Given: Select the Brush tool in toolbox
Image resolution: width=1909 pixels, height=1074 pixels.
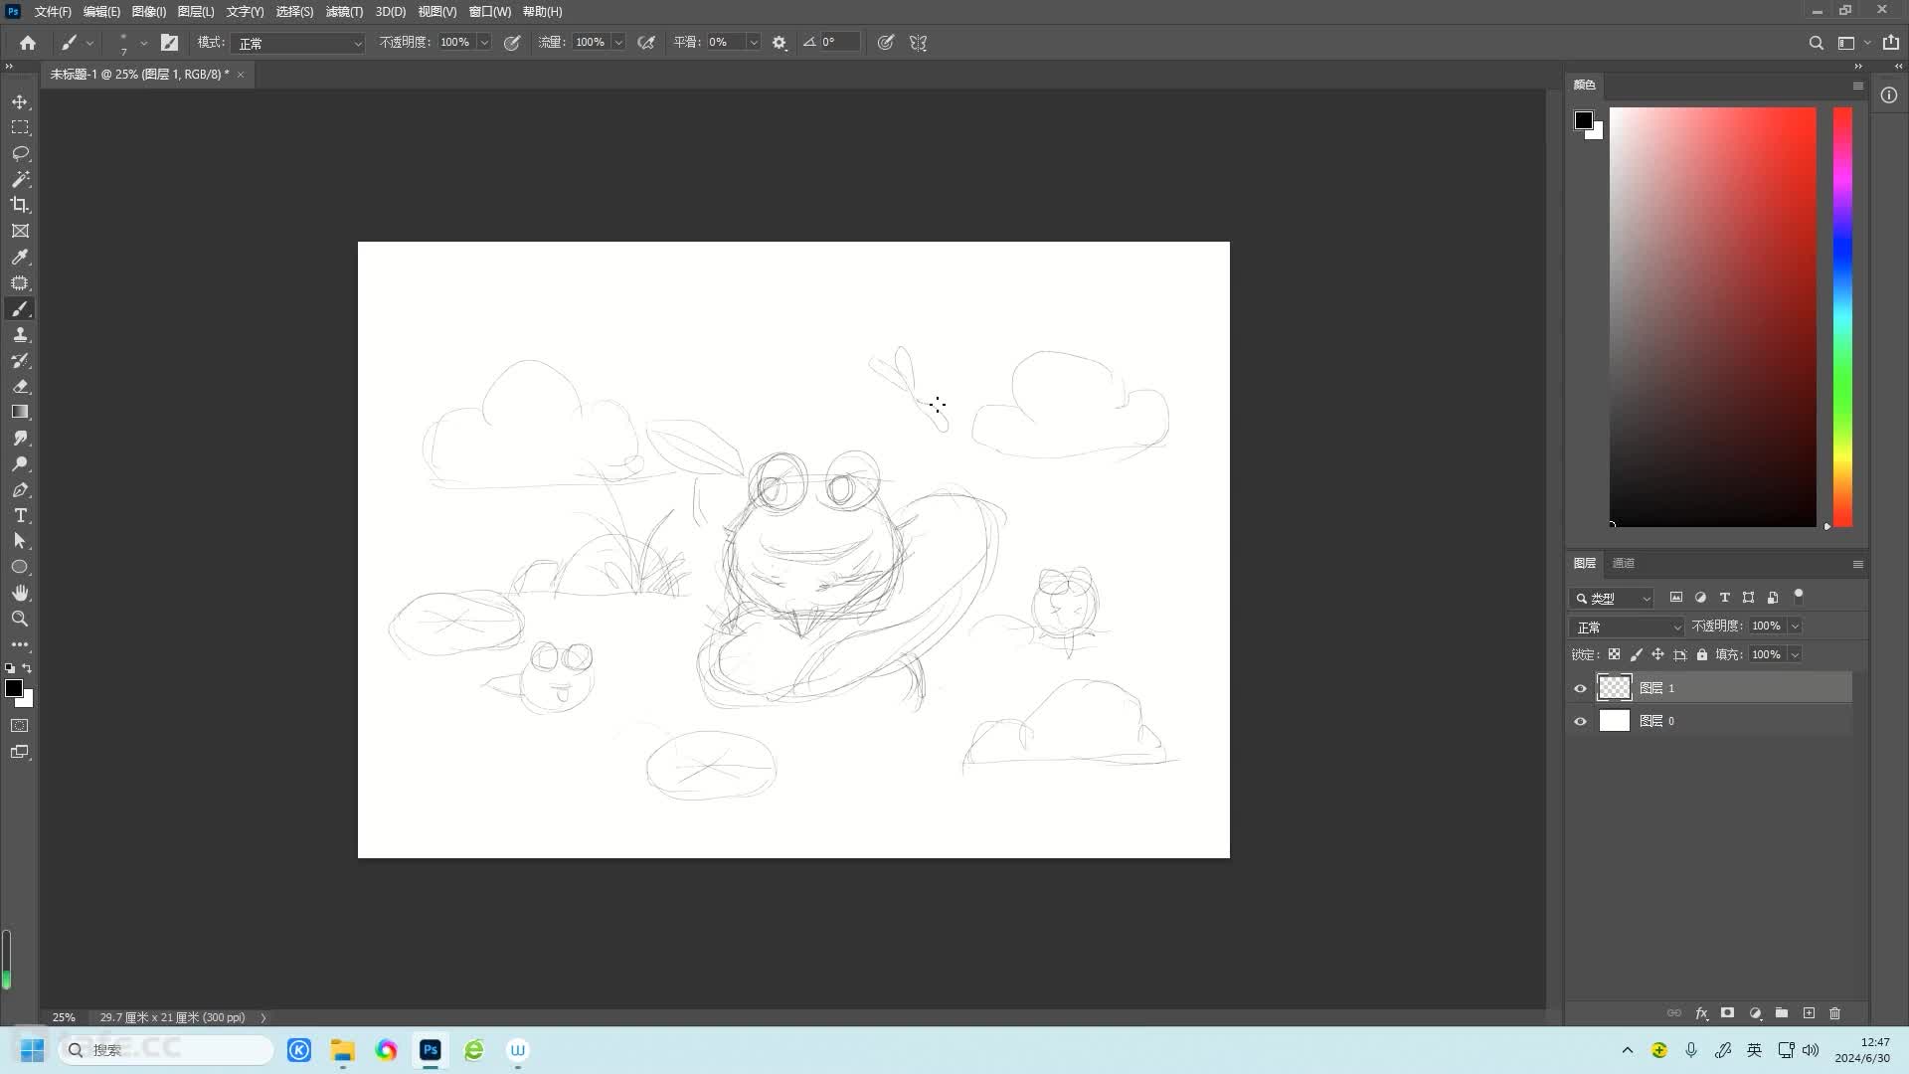Looking at the screenshot, I should [20, 309].
